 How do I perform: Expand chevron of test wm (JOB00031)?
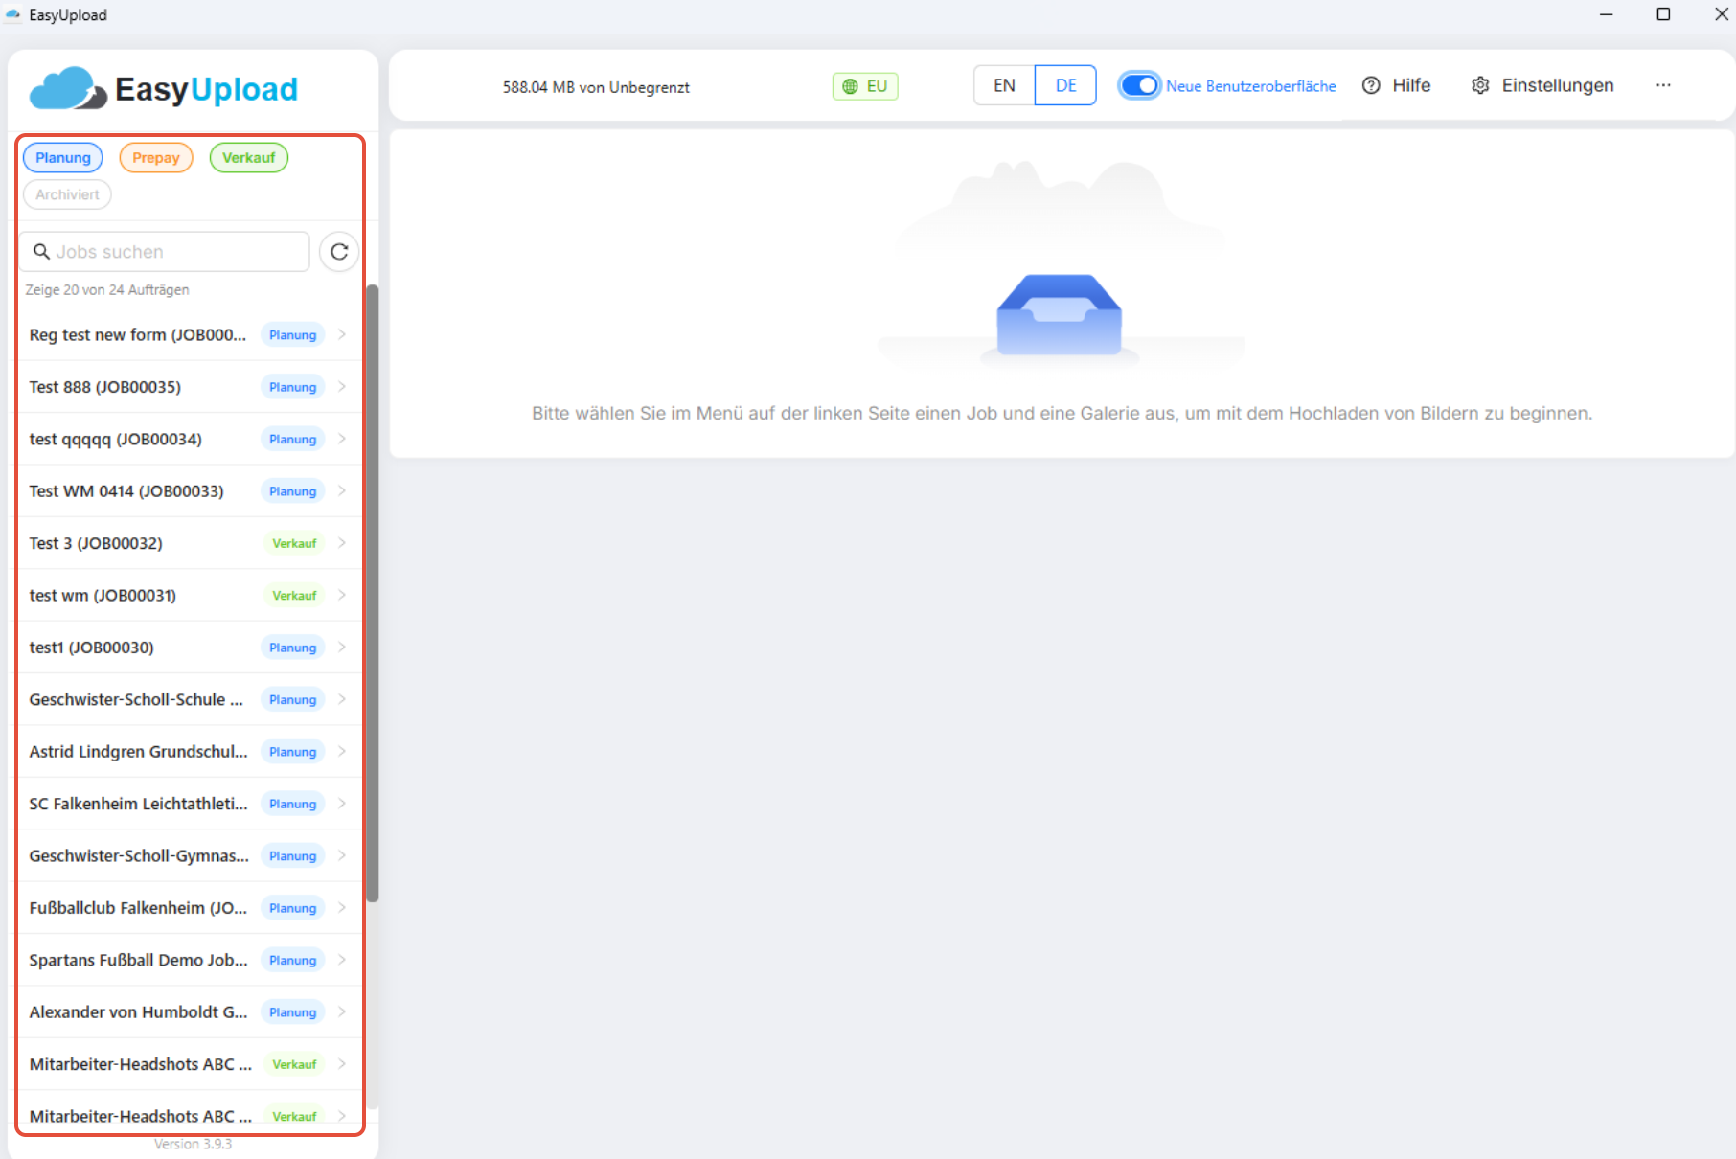[342, 595]
